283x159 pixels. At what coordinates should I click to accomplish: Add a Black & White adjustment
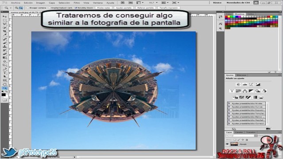click(x=251, y=91)
